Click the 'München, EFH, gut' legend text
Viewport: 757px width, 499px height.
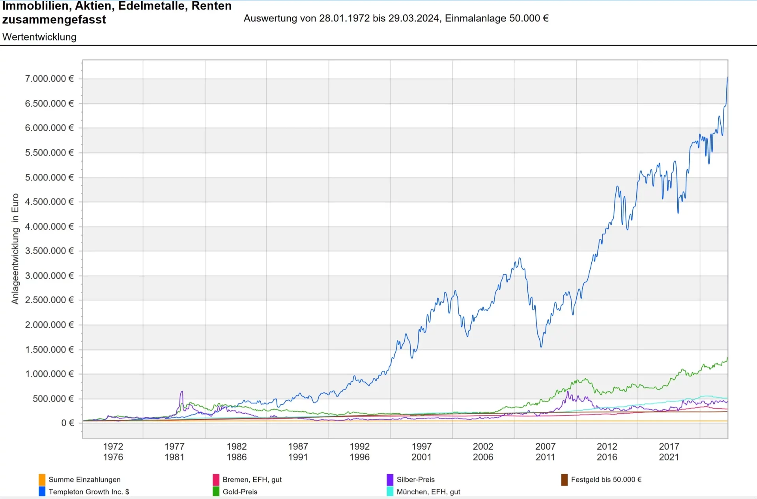[428, 492]
